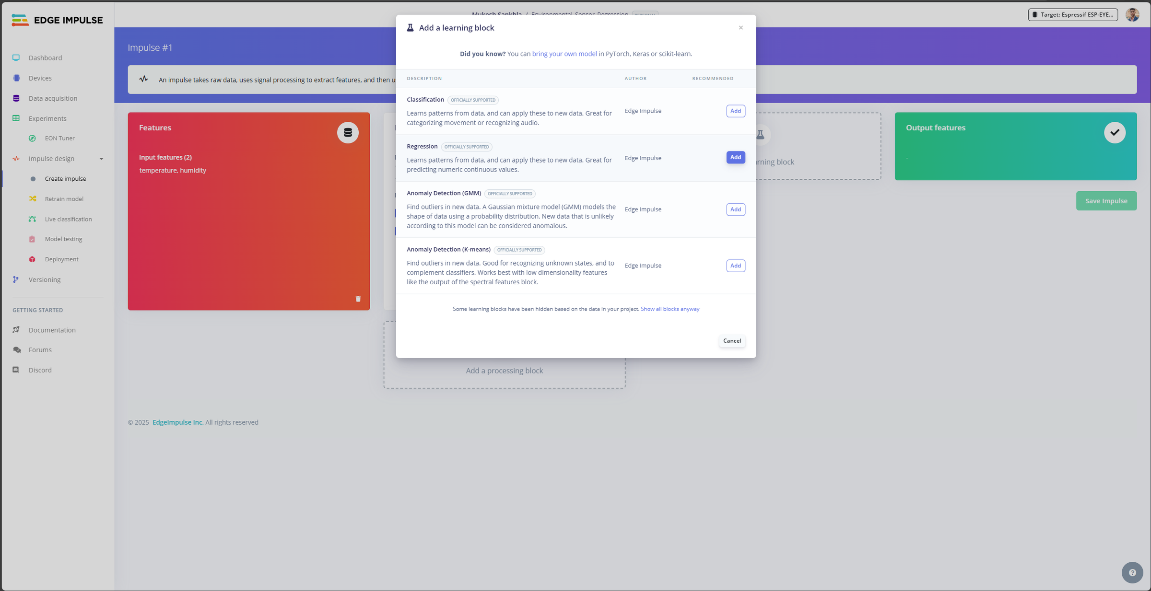This screenshot has width=1151, height=591.
Task: Click the temperature, humidity features text
Action: (173, 170)
